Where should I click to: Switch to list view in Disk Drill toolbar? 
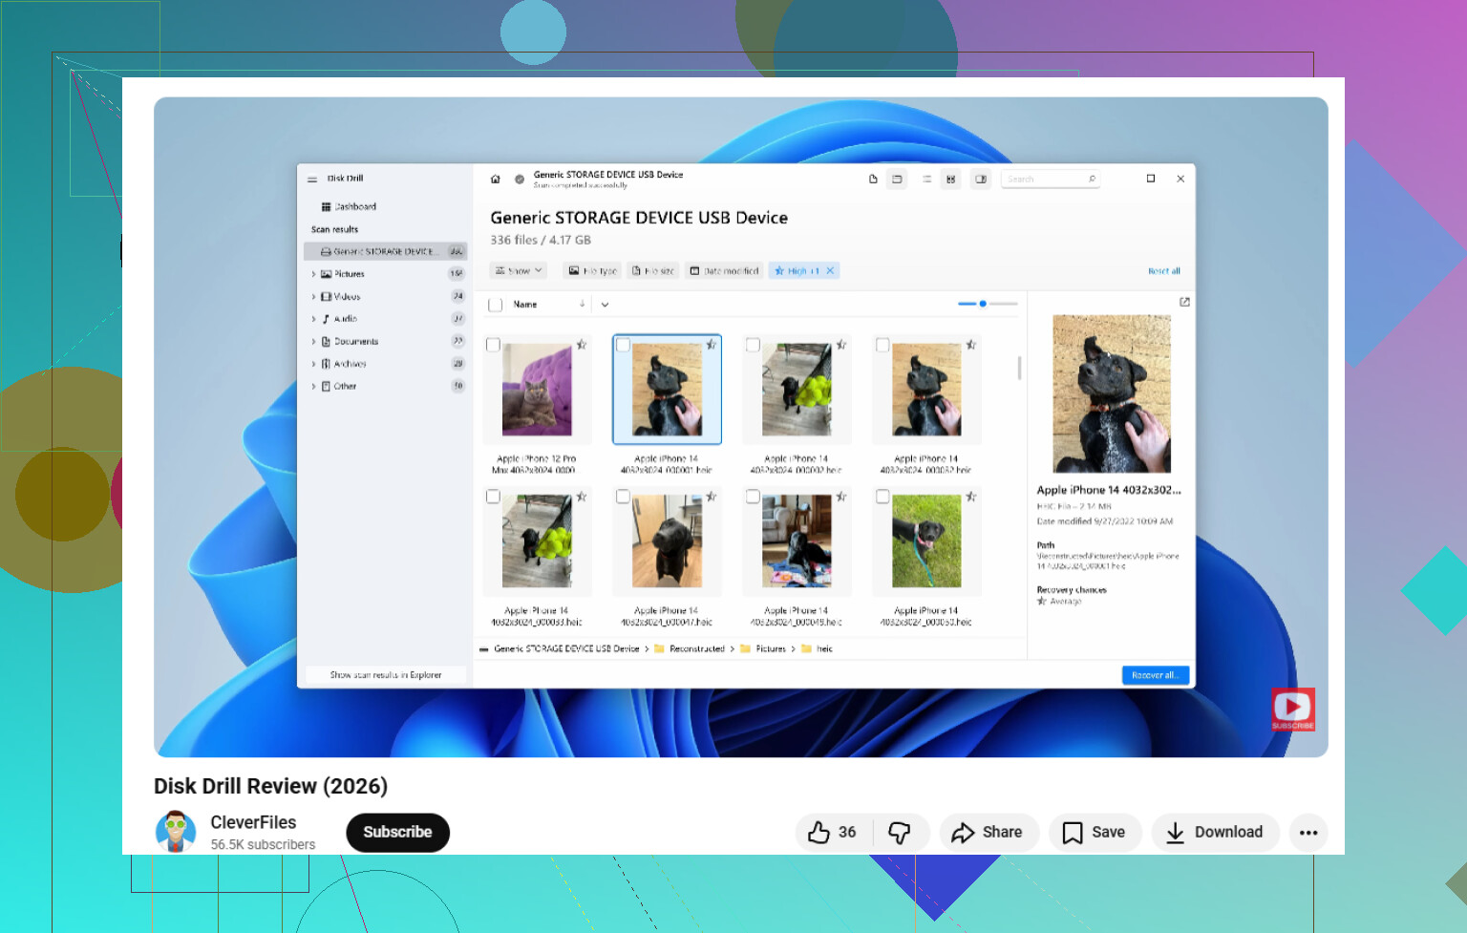[x=926, y=180]
